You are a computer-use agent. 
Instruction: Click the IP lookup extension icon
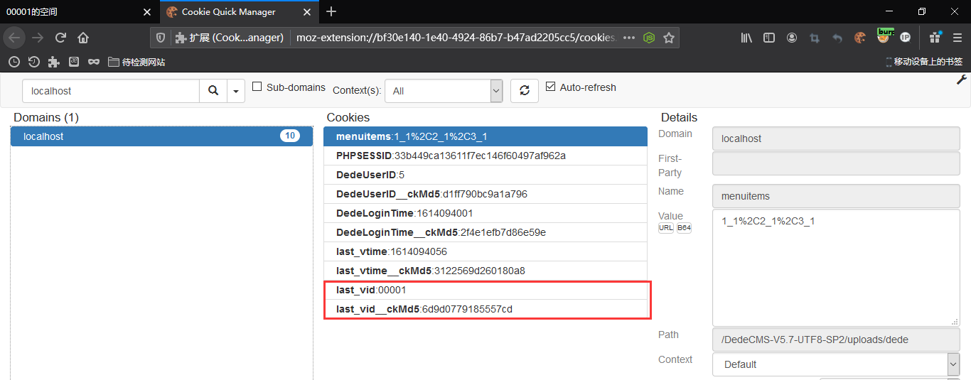click(905, 37)
